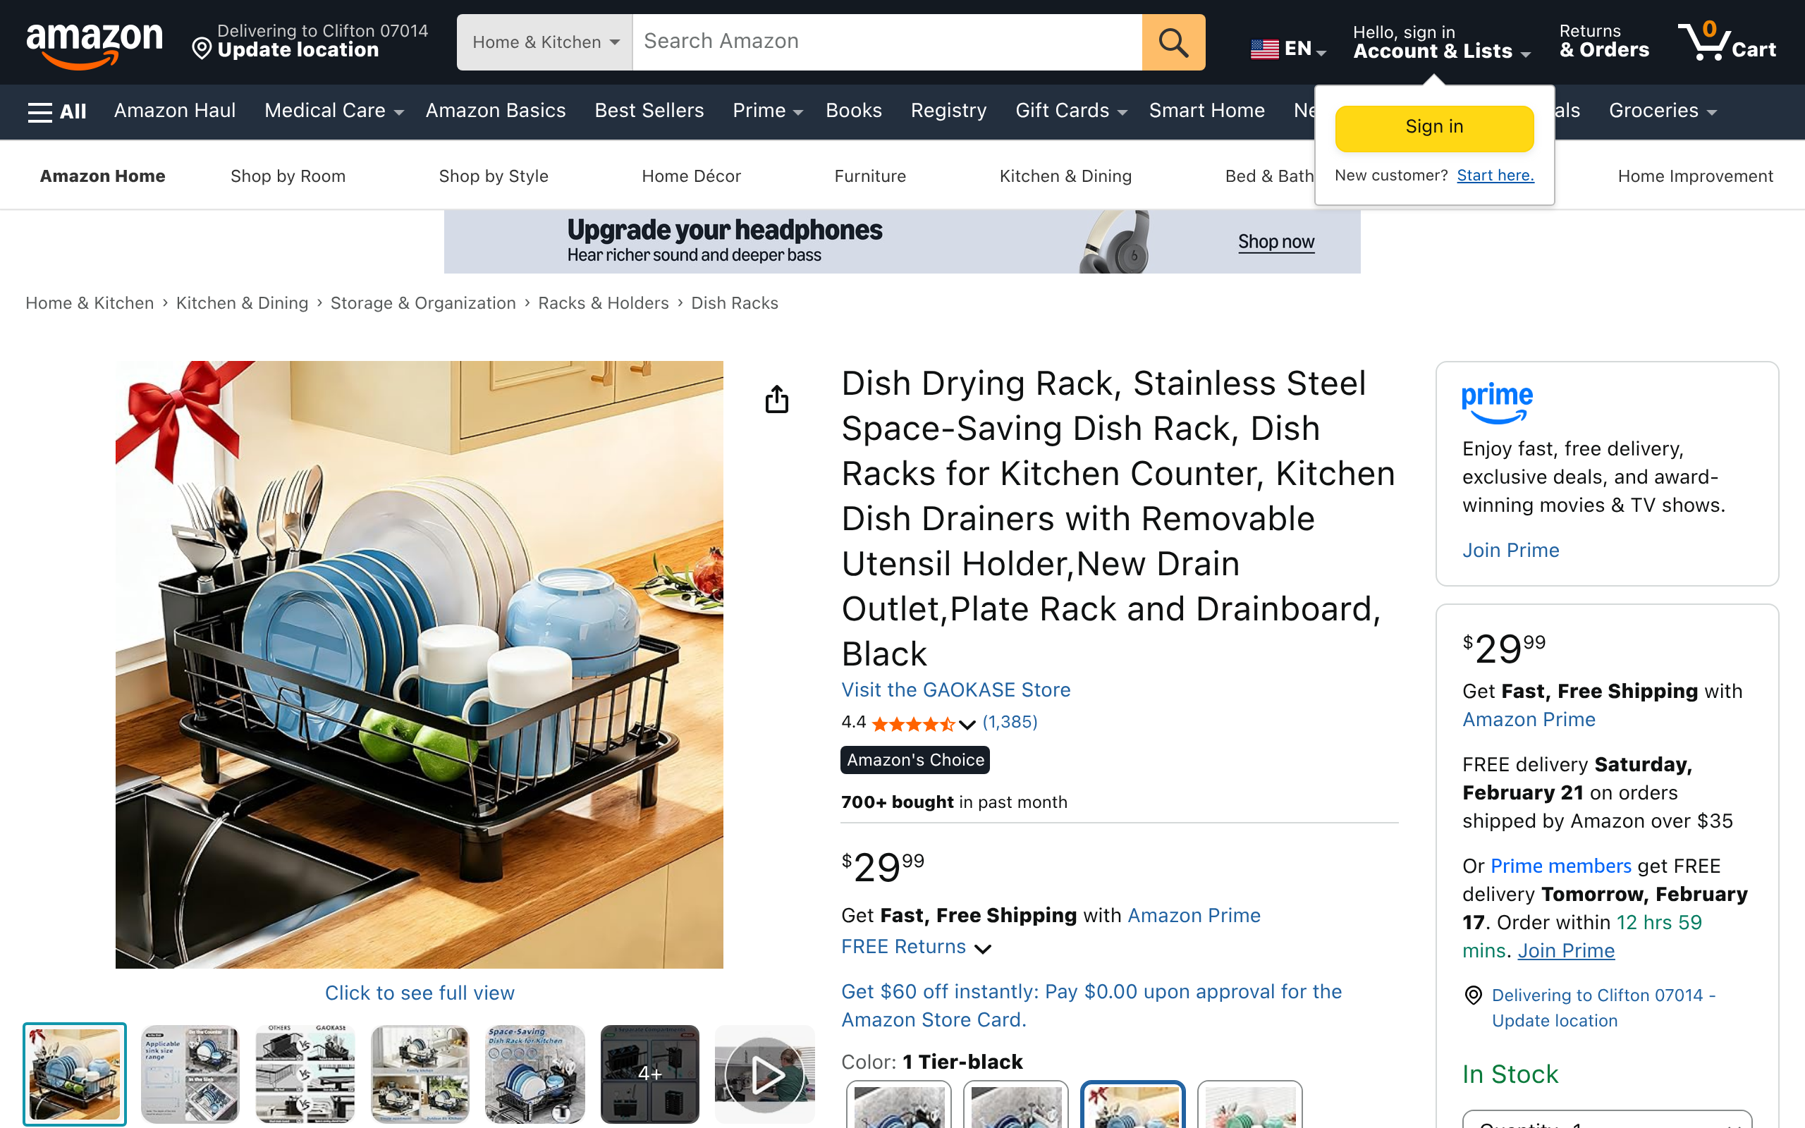Open the Home & Kitchen search category dropdown

click(x=544, y=42)
